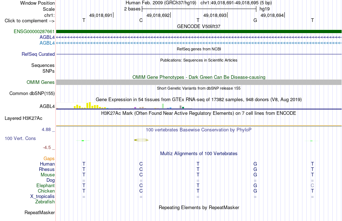
Task: Click G base in the complement sequence row
Action: coord(255,20)
